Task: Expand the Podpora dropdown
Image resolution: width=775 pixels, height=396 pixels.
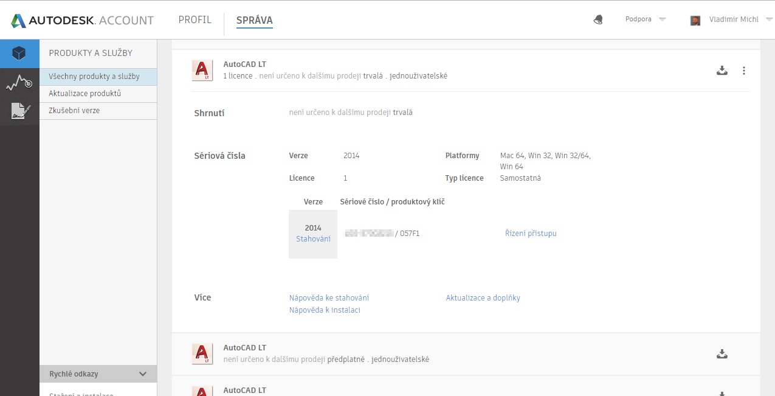Action: [663, 19]
